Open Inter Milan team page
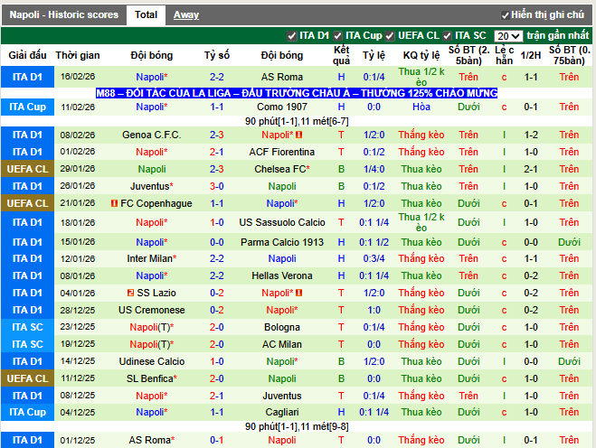Image resolution: width=596 pixels, height=448 pixels. [149, 258]
